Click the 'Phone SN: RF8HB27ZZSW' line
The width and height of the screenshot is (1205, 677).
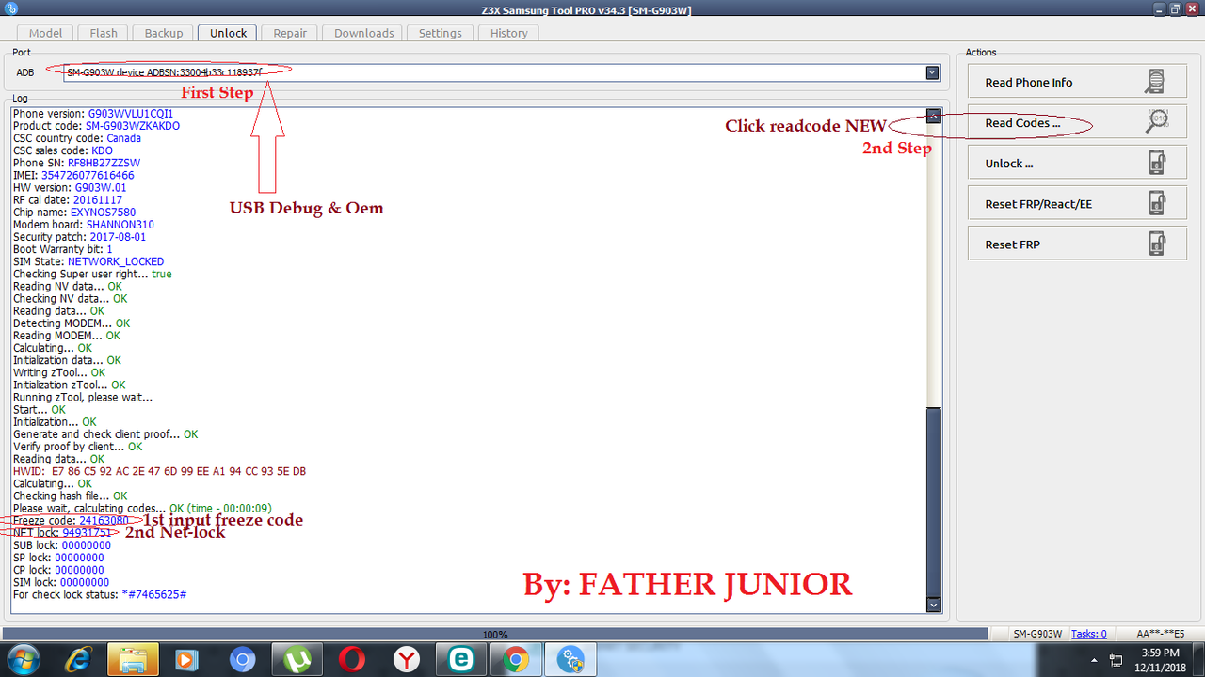[x=76, y=163]
